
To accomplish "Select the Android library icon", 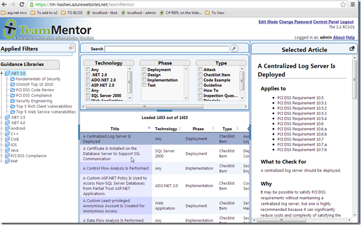I will (7, 128).
